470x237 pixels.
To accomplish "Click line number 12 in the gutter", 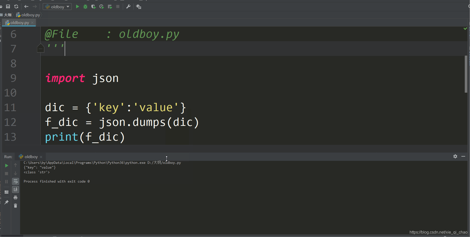I will (10, 122).
